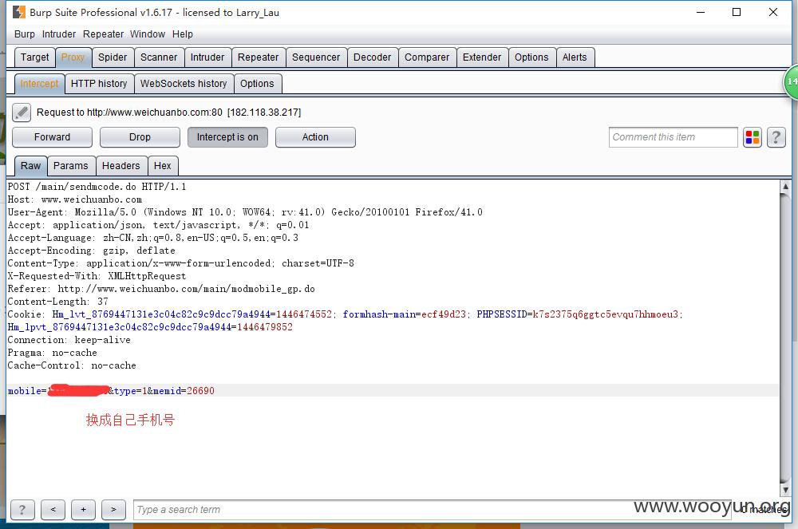Screen dimensions: 798x529
Task: Click the scrollbar up arrow of request pane
Action: pos(785,187)
